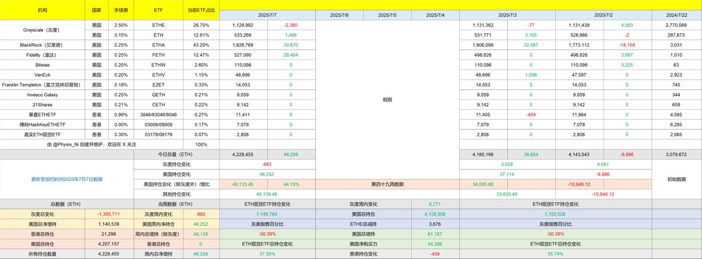The width and height of the screenshot is (702, 259).
Task: Select the green 28,464 change cell
Action: click(x=291, y=54)
